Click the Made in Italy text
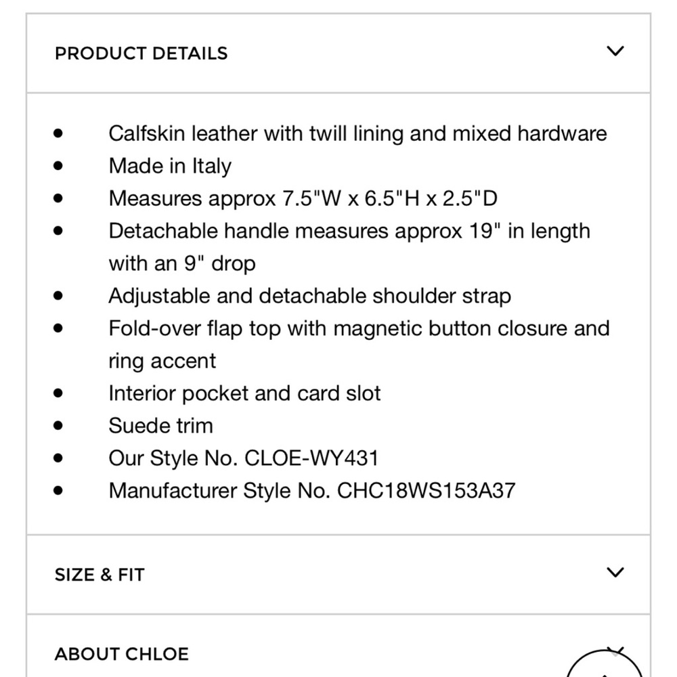The width and height of the screenshot is (677, 677). [x=170, y=167]
